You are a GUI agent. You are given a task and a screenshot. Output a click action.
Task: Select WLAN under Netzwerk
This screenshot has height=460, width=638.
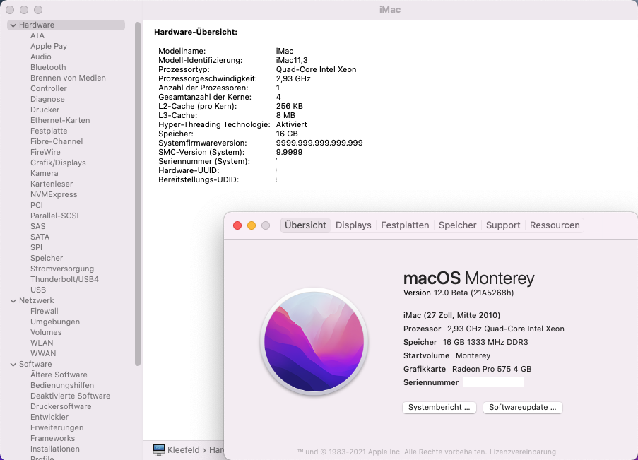(x=42, y=343)
